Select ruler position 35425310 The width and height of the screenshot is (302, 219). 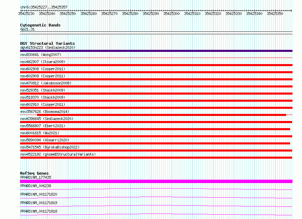(192, 14)
